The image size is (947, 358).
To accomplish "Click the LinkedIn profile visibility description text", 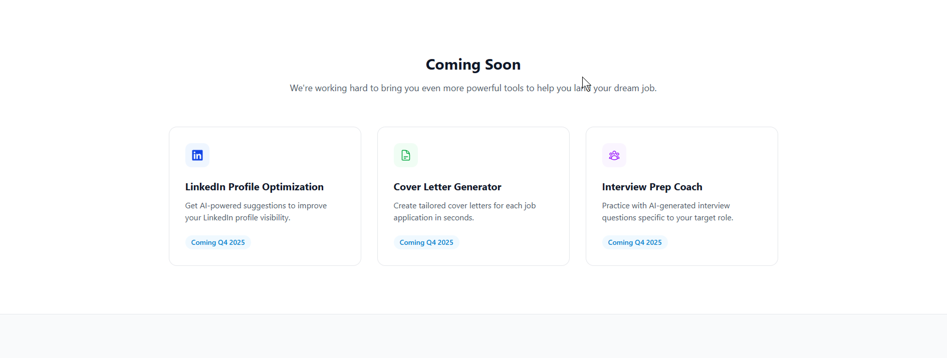I will (256, 212).
